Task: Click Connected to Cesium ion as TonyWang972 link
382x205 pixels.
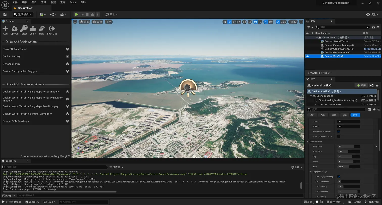Action: tap(46, 156)
